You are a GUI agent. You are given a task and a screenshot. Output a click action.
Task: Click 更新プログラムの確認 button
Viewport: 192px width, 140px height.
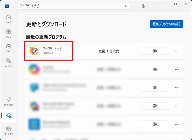click(167, 24)
